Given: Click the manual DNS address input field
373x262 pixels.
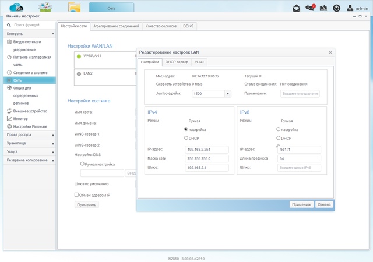Looking at the screenshot, I should tap(102, 173).
